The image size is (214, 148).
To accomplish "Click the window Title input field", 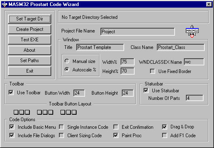I will pos(100,47).
